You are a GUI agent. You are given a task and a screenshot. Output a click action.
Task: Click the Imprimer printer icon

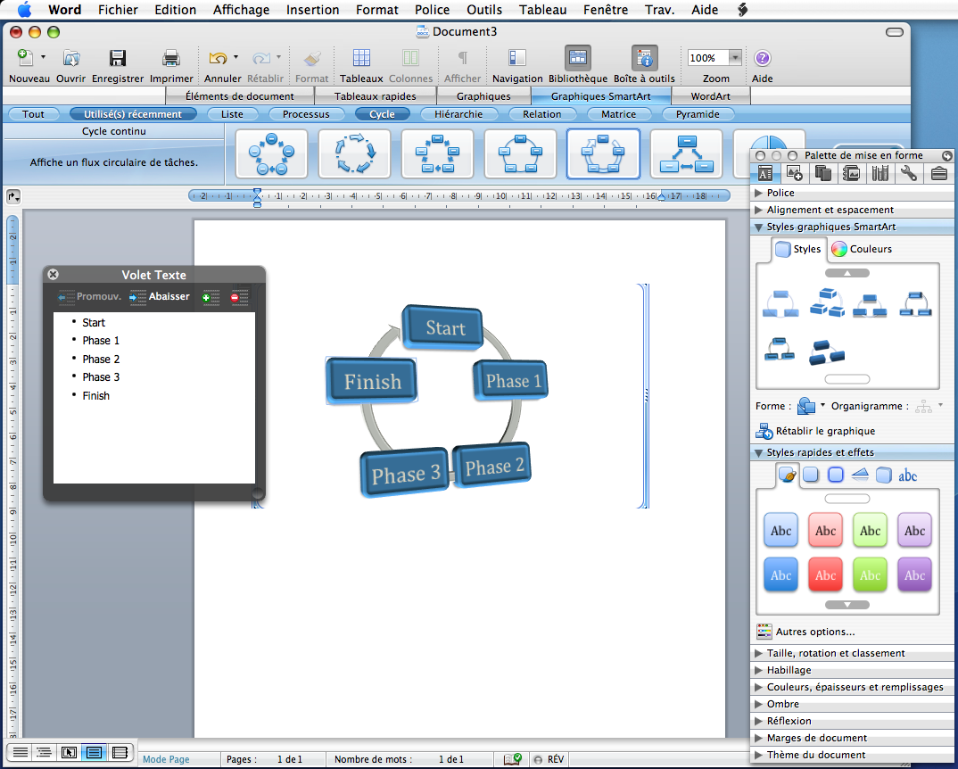(171, 58)
